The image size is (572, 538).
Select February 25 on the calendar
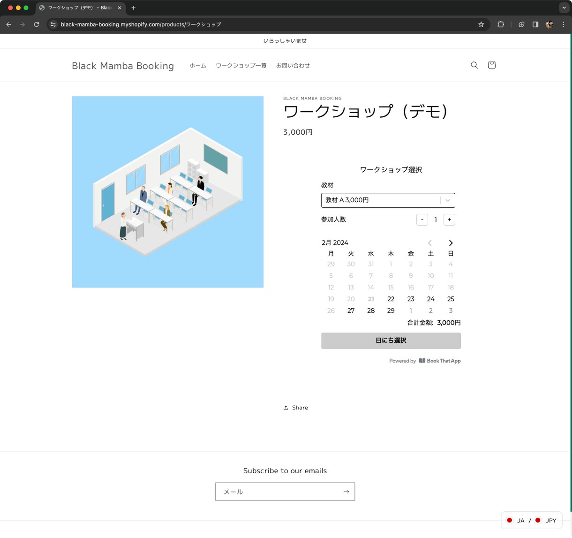[451, 299]
